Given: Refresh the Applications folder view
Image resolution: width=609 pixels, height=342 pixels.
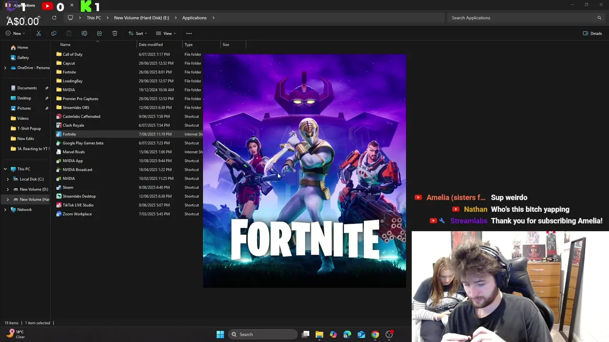Looking at the screenshot, I should click(x=54, y=18).
